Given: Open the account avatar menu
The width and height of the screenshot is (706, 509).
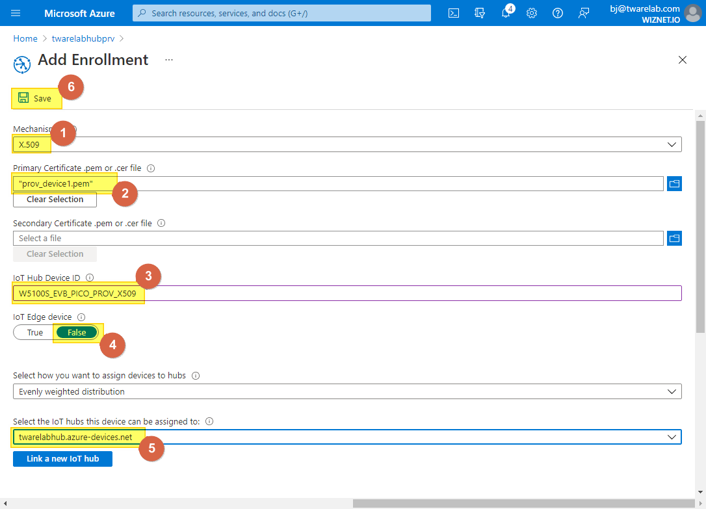Looking at the screenshot, I should pos(692,13).
